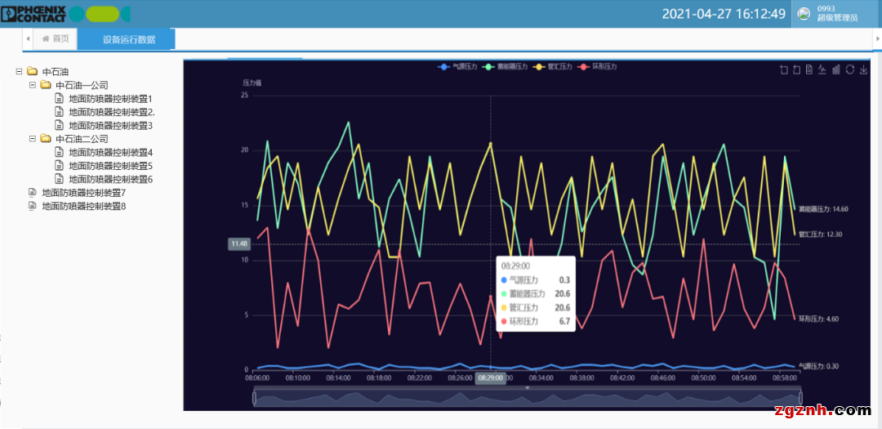Click the 08:34:00 x-axis label
882x429 pixels.
point(541,378)
